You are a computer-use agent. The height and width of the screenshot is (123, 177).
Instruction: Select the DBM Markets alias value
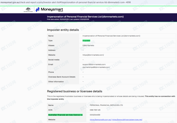tap(88, 45)
